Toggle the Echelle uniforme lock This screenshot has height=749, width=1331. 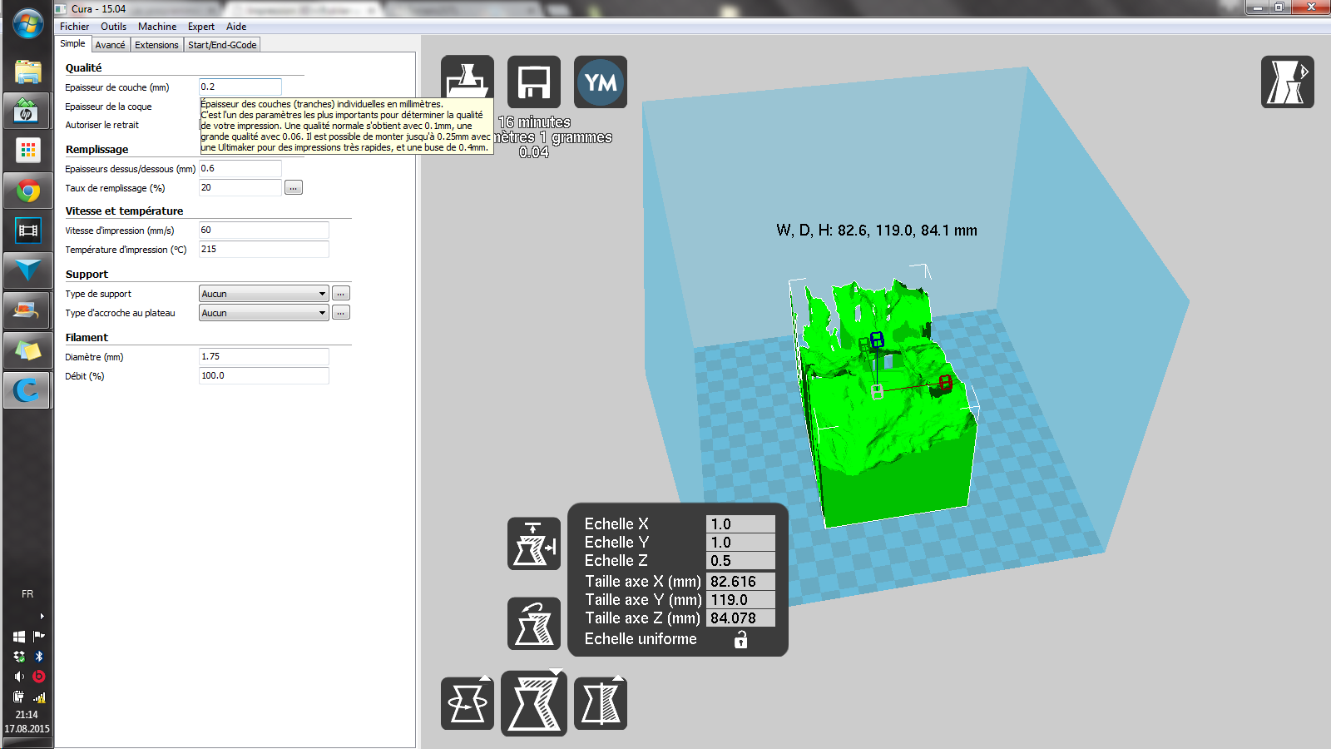click(740, 639)
